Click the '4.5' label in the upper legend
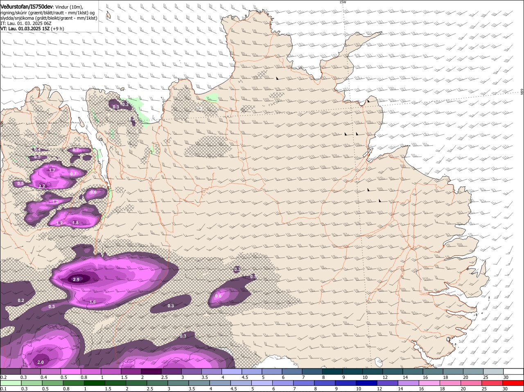 pyautogui.click(x=245, y=377)
